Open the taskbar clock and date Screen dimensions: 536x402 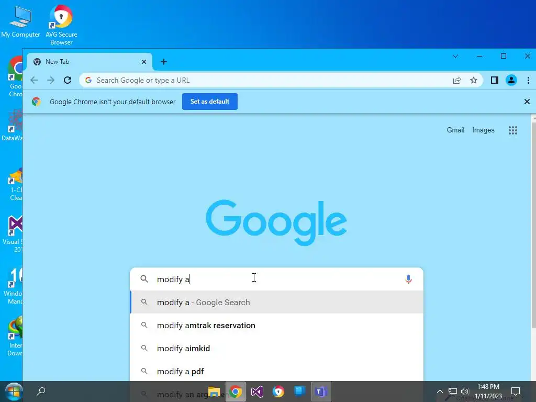pyautogui.click(x=488, y=392)
